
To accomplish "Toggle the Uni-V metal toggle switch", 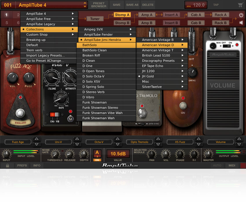I will [x=70, y=118].
